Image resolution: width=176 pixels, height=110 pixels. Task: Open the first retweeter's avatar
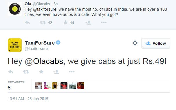[x=39, y=86]
